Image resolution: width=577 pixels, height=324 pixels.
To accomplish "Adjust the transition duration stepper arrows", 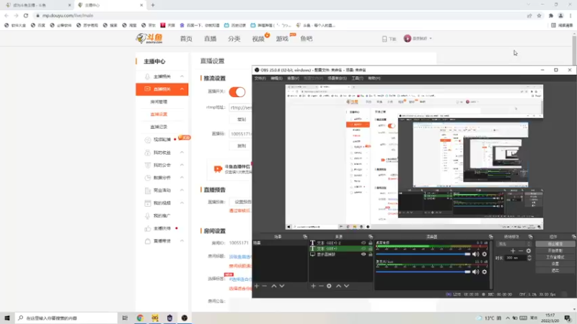I will (529, 258).
